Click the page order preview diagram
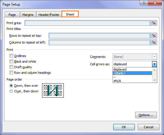This screenshot has width=164, height=135. pyautogui.click(x=53, y=90)
